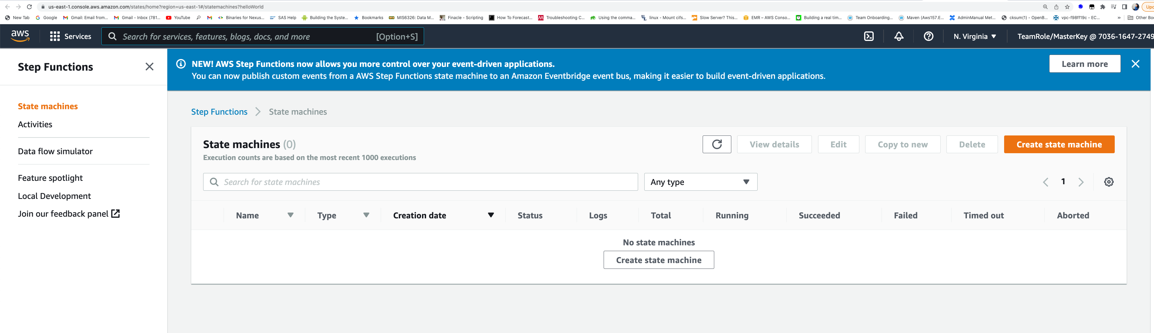The height and width of the screenshot is (333, 1154).
Task: Open the notifications bell
Action: [899, 36]
